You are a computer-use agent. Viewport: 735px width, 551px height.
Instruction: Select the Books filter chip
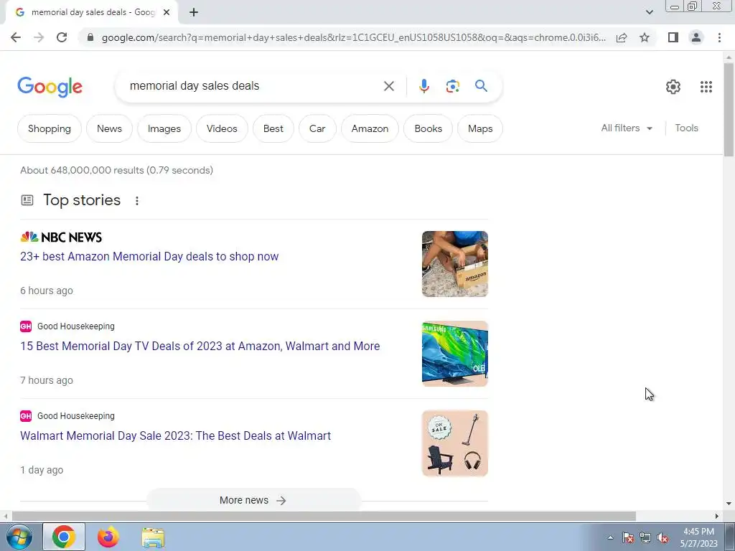click(428, 128)
